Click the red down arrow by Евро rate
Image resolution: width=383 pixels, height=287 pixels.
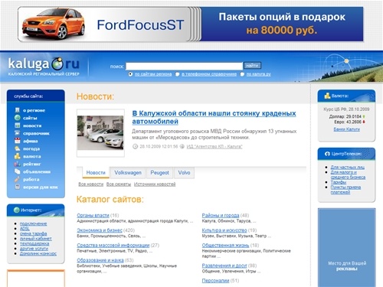click(x=364, y=122)
